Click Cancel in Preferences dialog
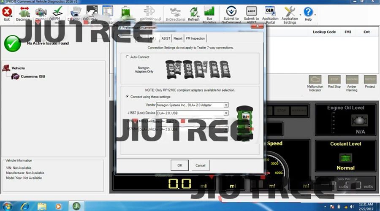The height and width of the screenshot is (211, 380). pos(201,165)
